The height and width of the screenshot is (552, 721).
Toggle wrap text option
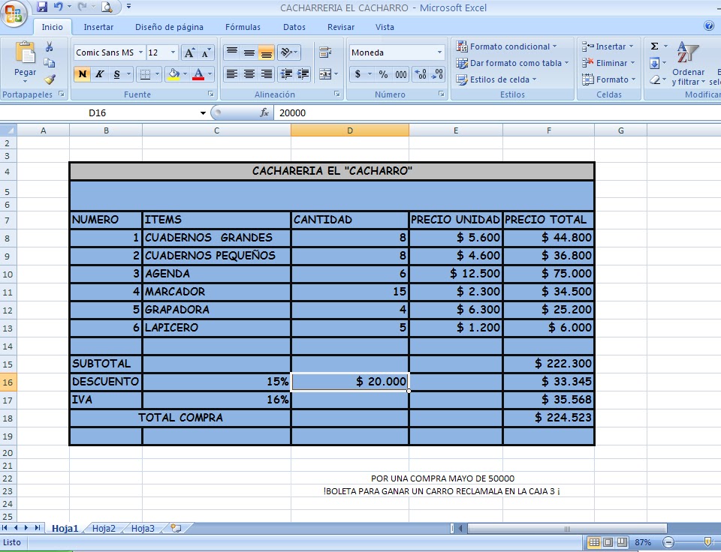pyautogui.click(x=325, y=52)
